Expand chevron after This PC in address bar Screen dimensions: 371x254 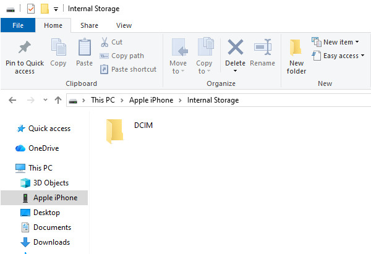(122, 100)
